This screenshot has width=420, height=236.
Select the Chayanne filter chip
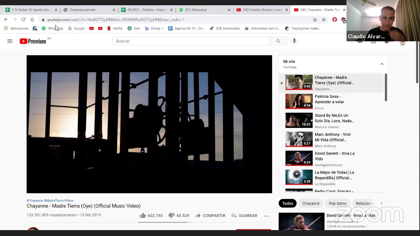click(x=311, y=203)
